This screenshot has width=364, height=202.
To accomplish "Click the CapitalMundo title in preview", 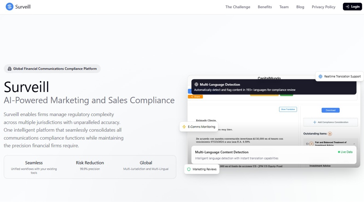I will coord(269,78).
